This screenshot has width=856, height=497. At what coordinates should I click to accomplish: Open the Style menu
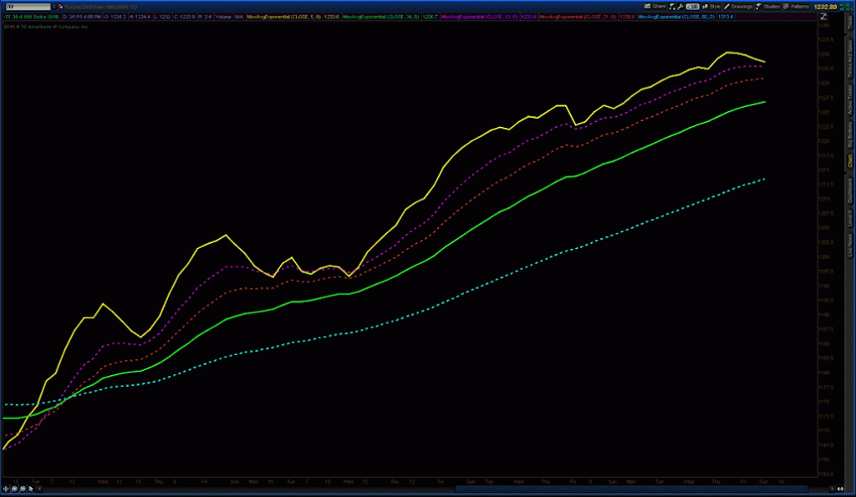pyautogui.click(x=715, y=7)
